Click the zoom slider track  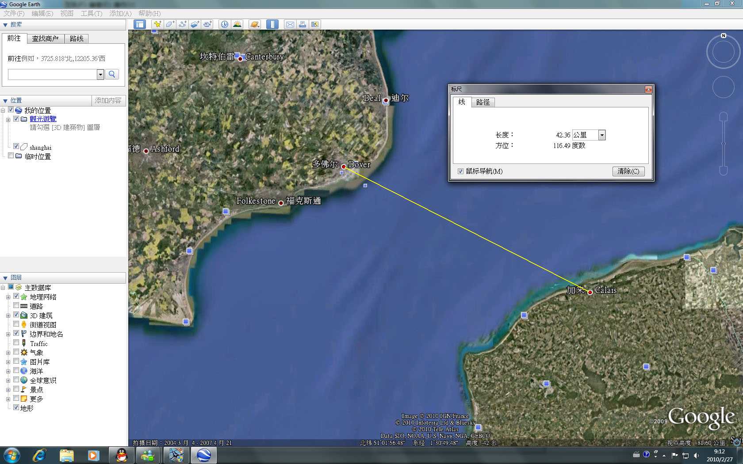pyautogui.click(x=724, y=144)
